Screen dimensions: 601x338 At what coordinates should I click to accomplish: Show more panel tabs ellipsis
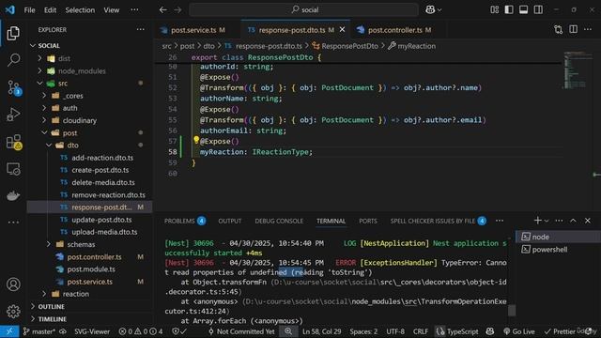[500, 221]
